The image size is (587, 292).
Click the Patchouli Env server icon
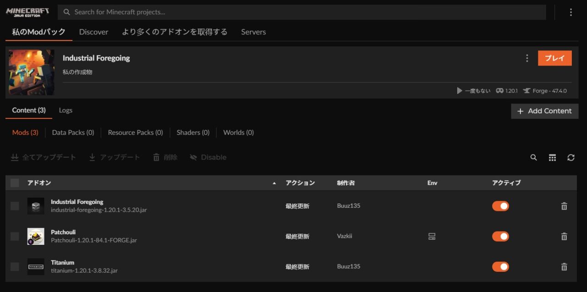pos(432,237)
